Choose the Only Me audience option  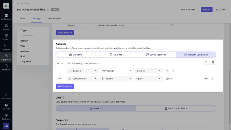[x=115, y=55]
